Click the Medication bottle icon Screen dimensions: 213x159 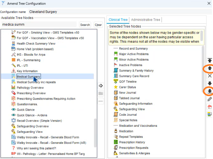(x=116, y=131)
